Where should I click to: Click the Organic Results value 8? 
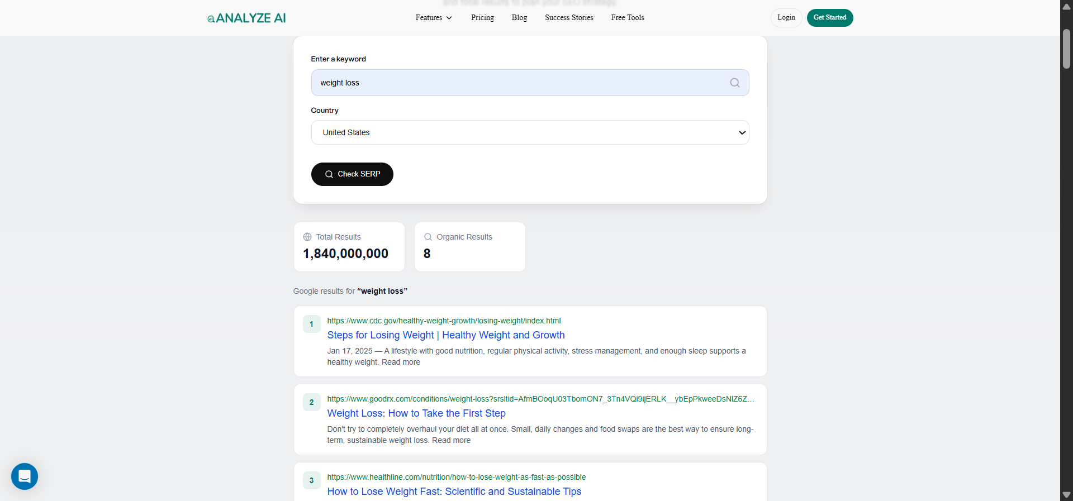click(x=427, y=254)
